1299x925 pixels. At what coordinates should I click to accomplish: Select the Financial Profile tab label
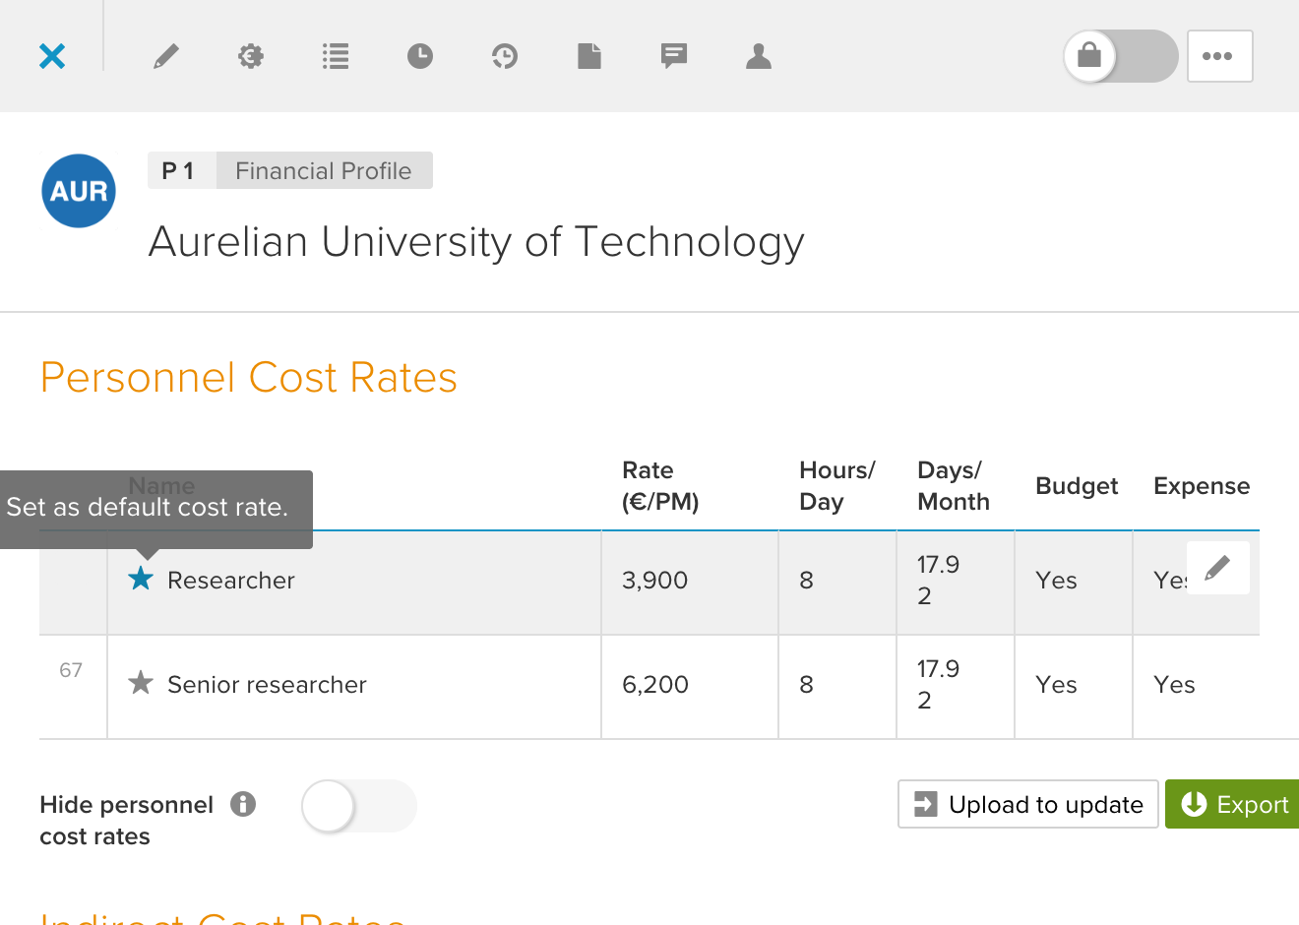(x=324, y=170)
